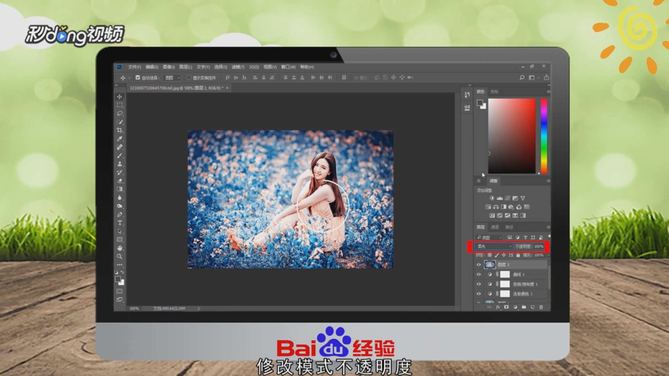
Task: Open the 滤镜(T) menu
Action: [238, 67]
